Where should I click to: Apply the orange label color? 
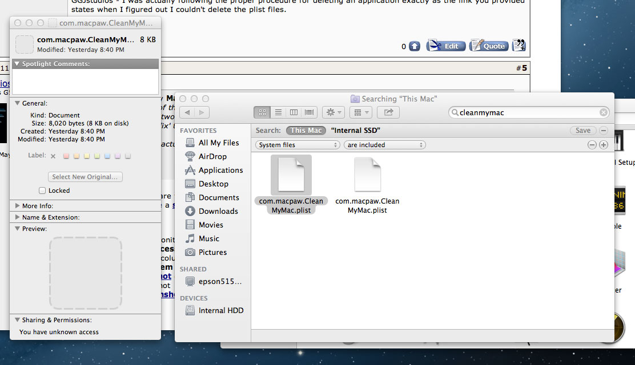pyautogui.click(x=77, y=156)
